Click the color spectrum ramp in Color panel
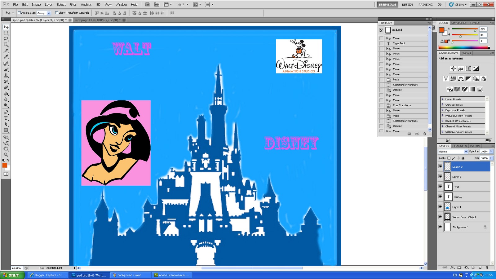This screenshot has width=496, height=279. [464, 48]
